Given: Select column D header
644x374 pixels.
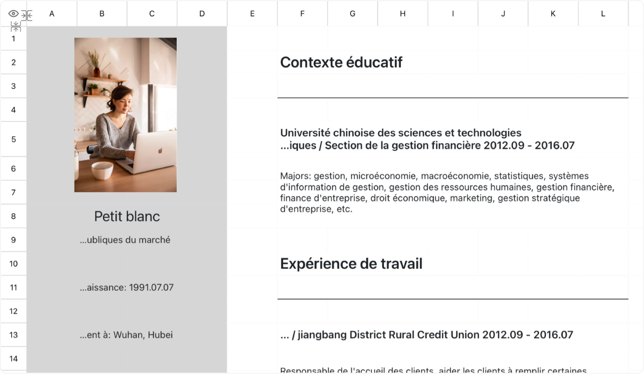Looking at the screenshot, I should click(x=202, y=14).
